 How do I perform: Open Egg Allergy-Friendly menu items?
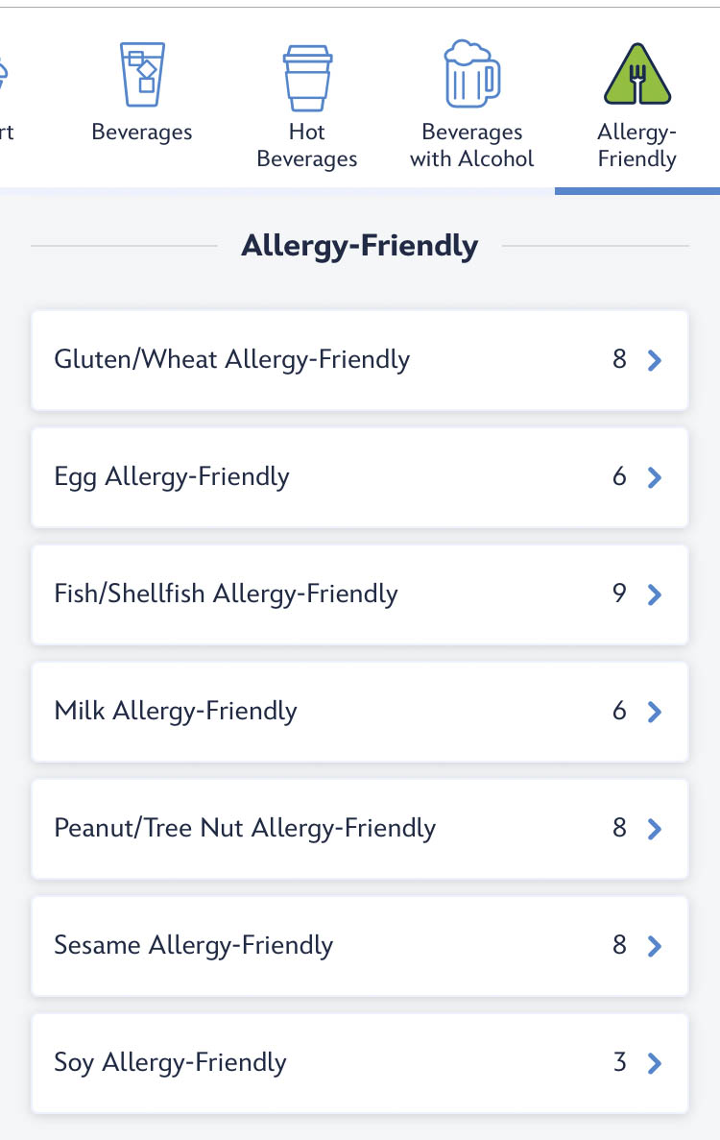click(172, 477)
